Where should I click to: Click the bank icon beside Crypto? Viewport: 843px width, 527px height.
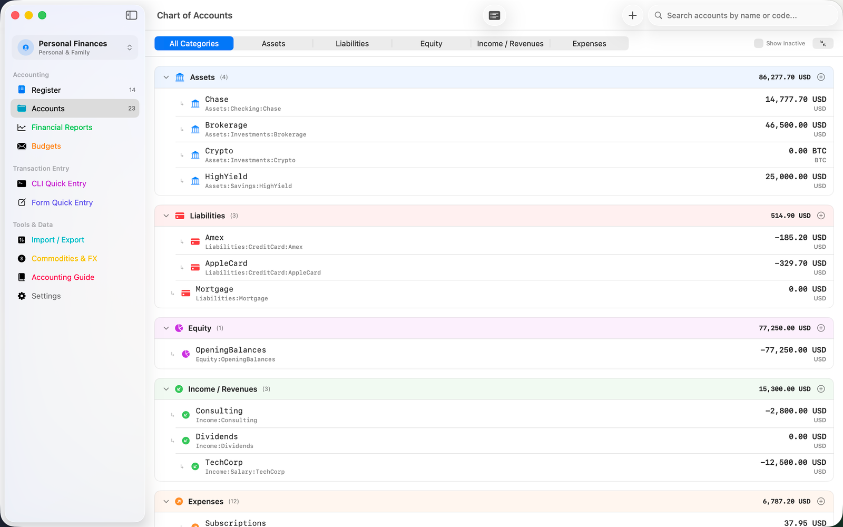click(x=195, y=155)
